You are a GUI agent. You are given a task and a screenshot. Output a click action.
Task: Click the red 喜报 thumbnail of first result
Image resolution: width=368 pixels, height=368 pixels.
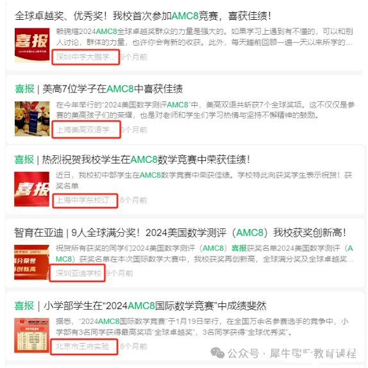click(32, 46)
